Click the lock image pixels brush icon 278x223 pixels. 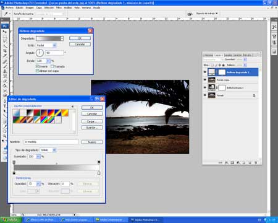(x=216, y=65)
